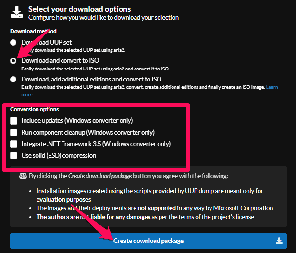The height and width of the screenshot is (253, 296).
Task: Click the 'Configure how you would like' subtitle
Action: point(103,18)
